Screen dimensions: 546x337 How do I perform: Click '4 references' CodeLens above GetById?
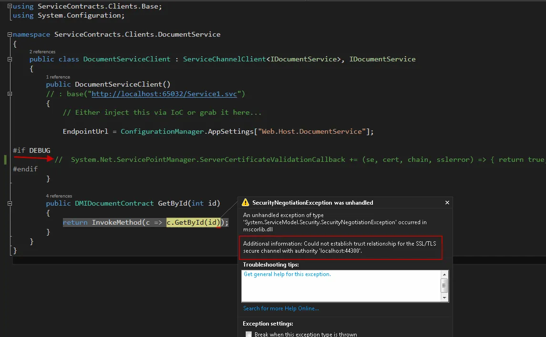[59, 196]
